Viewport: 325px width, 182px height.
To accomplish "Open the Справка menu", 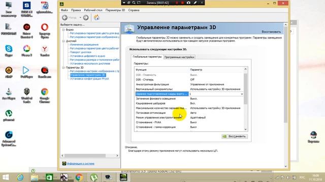I will click(134, 10).
